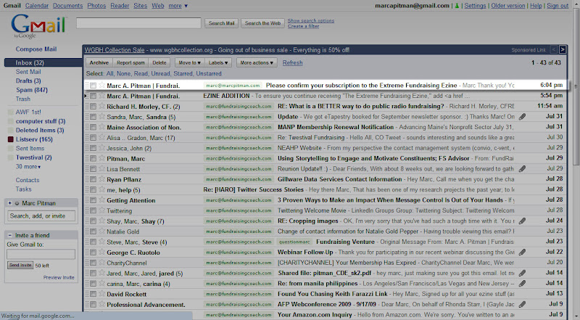The image size is (580, 320).
Task: Click the Search, add, or invite chat box
Action: click(41, 216)
